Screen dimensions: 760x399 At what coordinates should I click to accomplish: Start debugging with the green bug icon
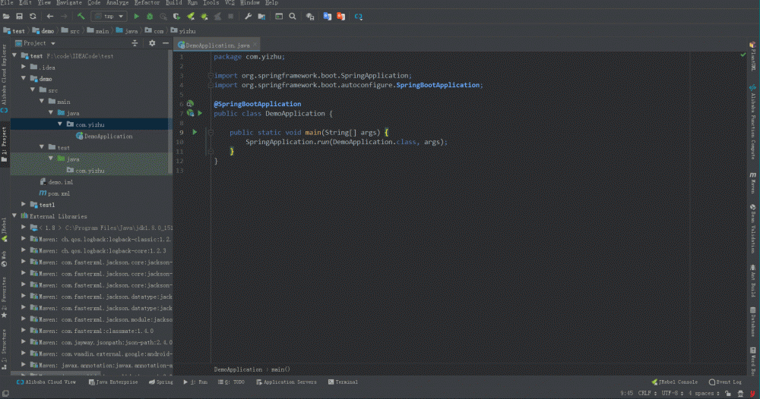click(x=150, y=16)
